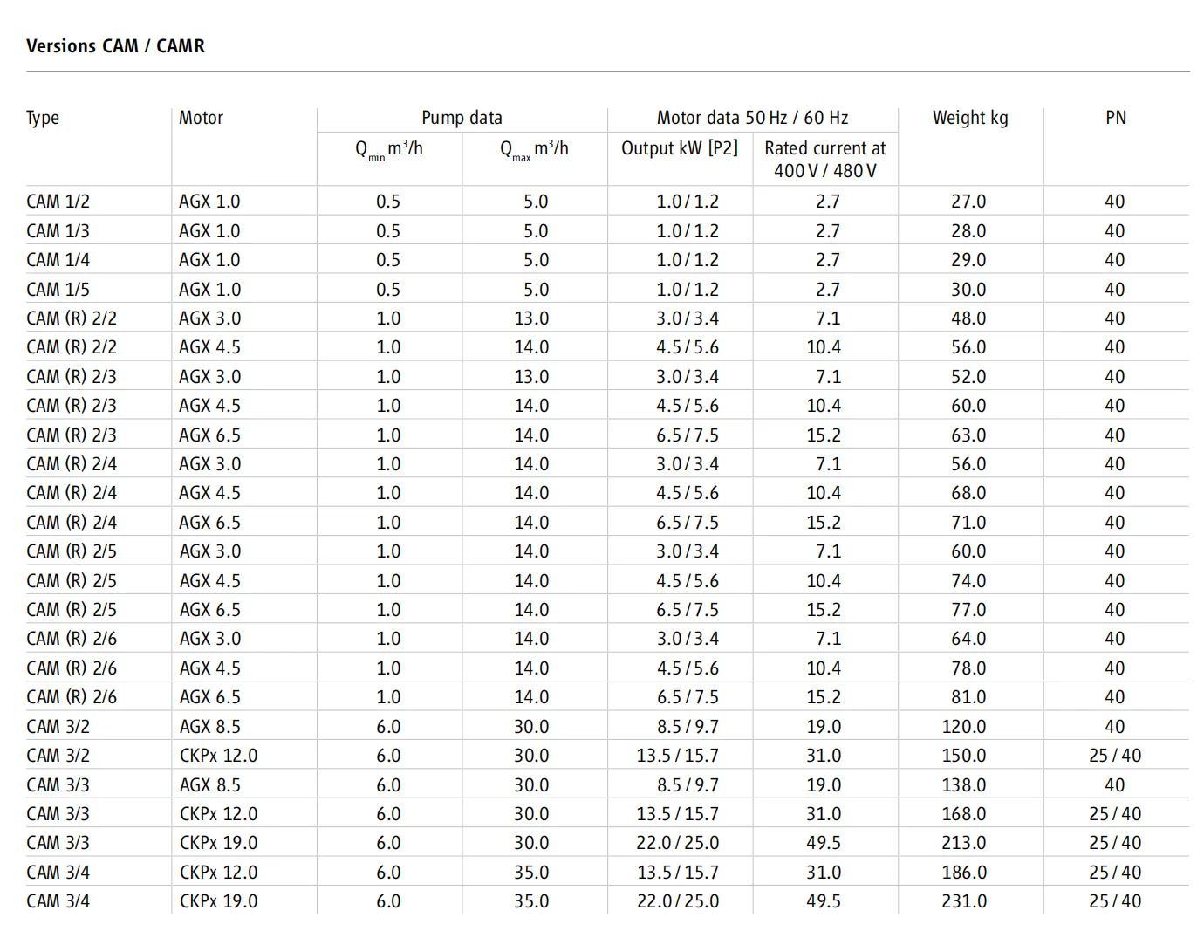Image resolution: width=1204 pixels, height=945 pixels.
Task: Select the weight cell showing 120.0
Action: [964, 727]
